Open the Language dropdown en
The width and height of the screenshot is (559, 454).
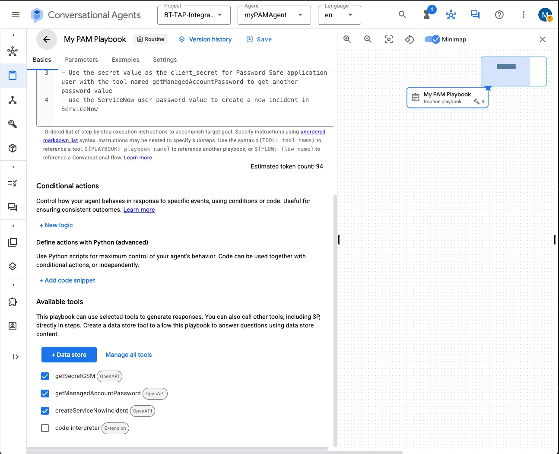[340, 15]
